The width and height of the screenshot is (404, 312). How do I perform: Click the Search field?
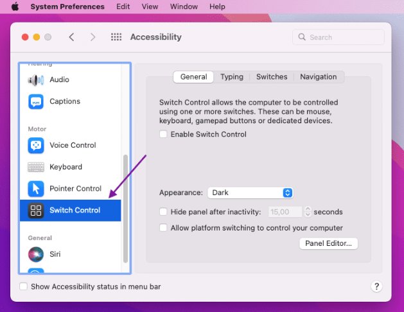[x=338, y=37]
